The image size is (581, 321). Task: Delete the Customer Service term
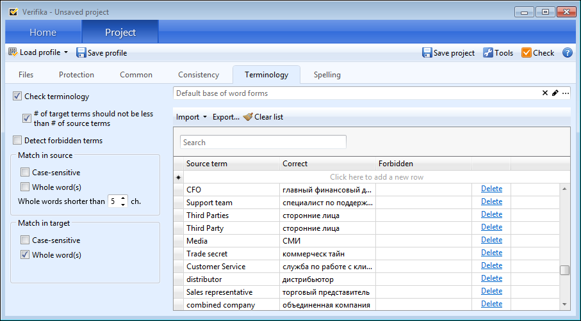coord(491,265)
